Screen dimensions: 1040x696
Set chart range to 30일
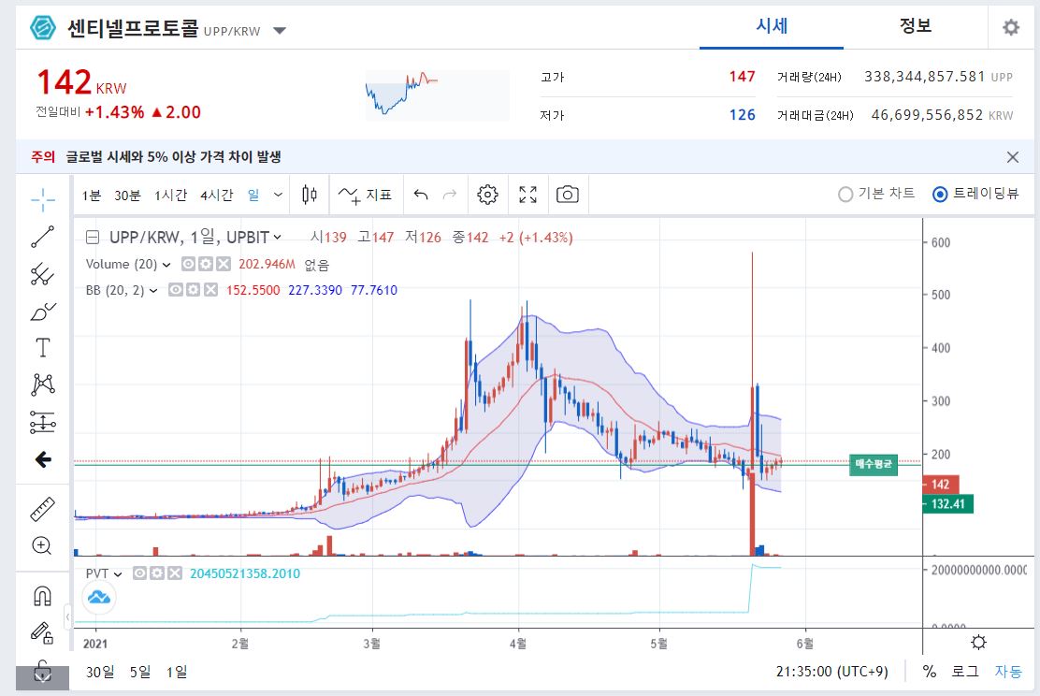coord(101,672)
